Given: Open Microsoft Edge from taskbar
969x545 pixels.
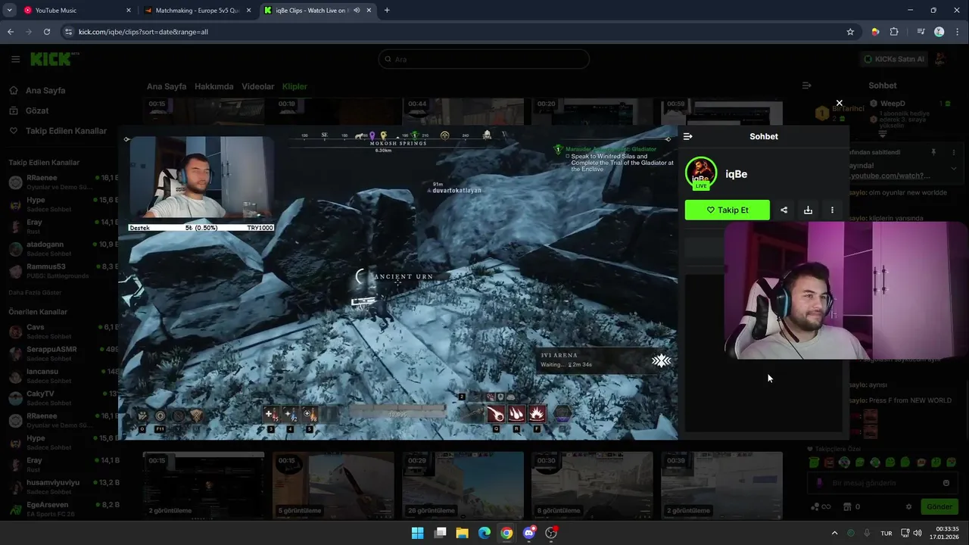Looking at the screenshot, I should pyautogui.click(x=484, y=533).
